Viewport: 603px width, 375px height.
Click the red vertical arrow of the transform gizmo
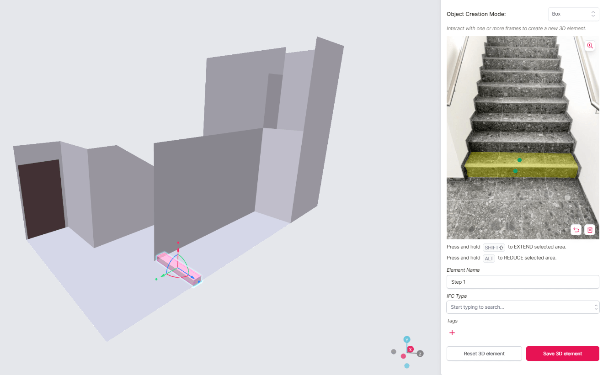pyautogui.click(x=178, y=249)
